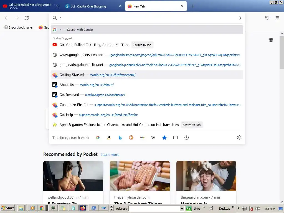Open Firefox hamburger application menu

(277, 18)
